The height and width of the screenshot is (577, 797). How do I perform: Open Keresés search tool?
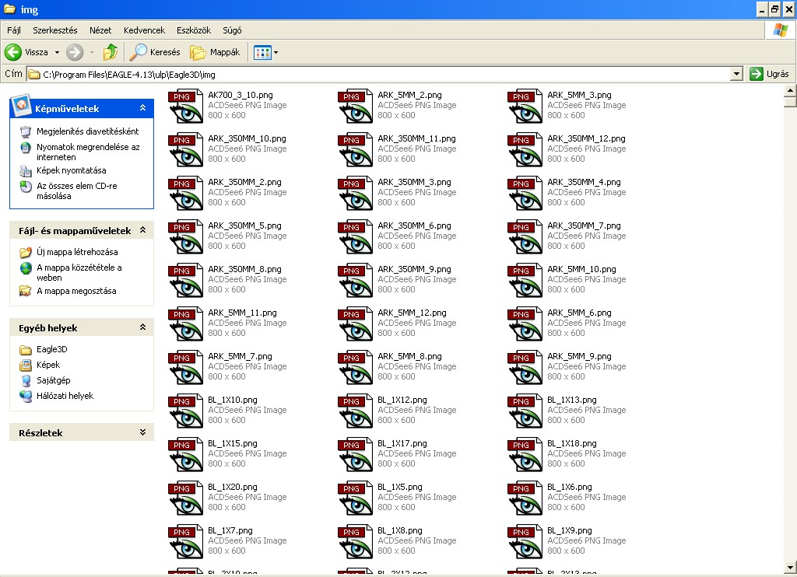pyautogui.click(x=155, y=52)
